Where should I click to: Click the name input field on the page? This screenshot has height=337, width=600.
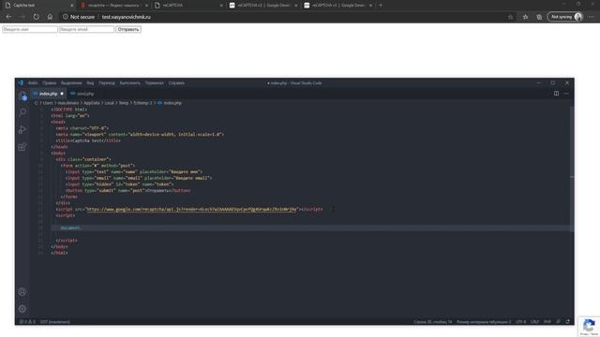click(30, 29)
